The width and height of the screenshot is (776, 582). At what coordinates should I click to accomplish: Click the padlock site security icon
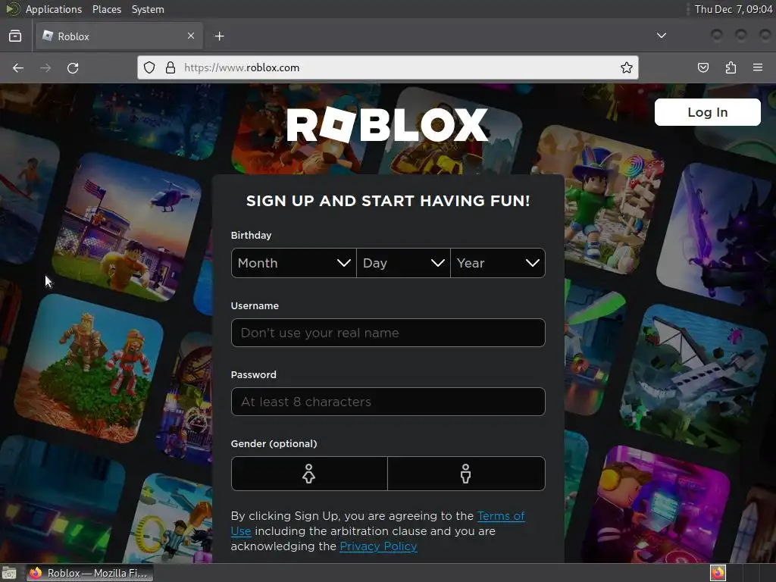tap(171, 67)
